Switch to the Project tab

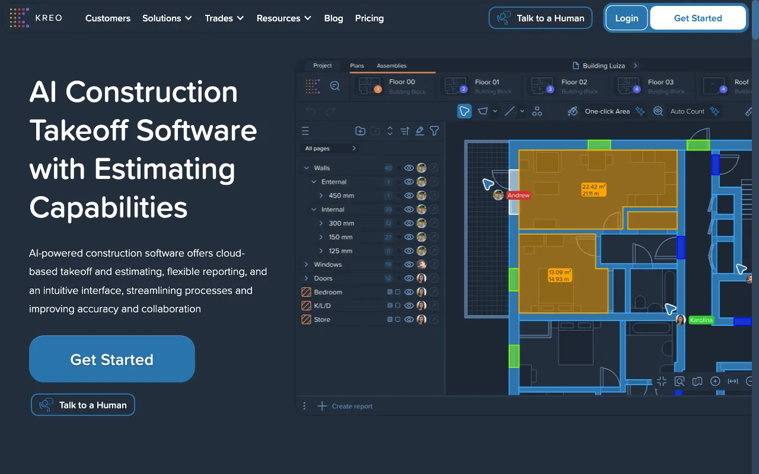(x=323, y=66)
